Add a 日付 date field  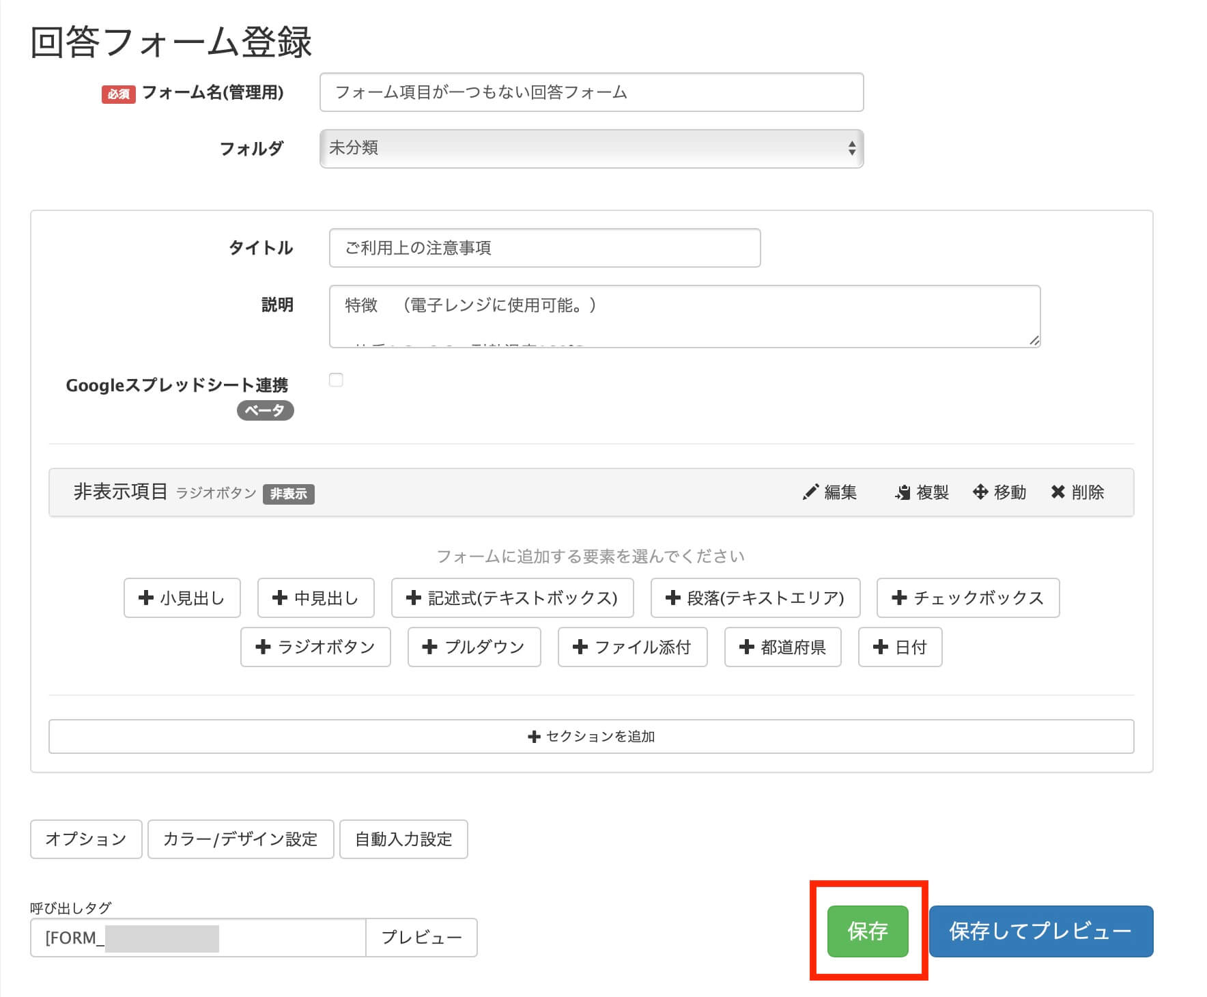click(x=900, y=647)
